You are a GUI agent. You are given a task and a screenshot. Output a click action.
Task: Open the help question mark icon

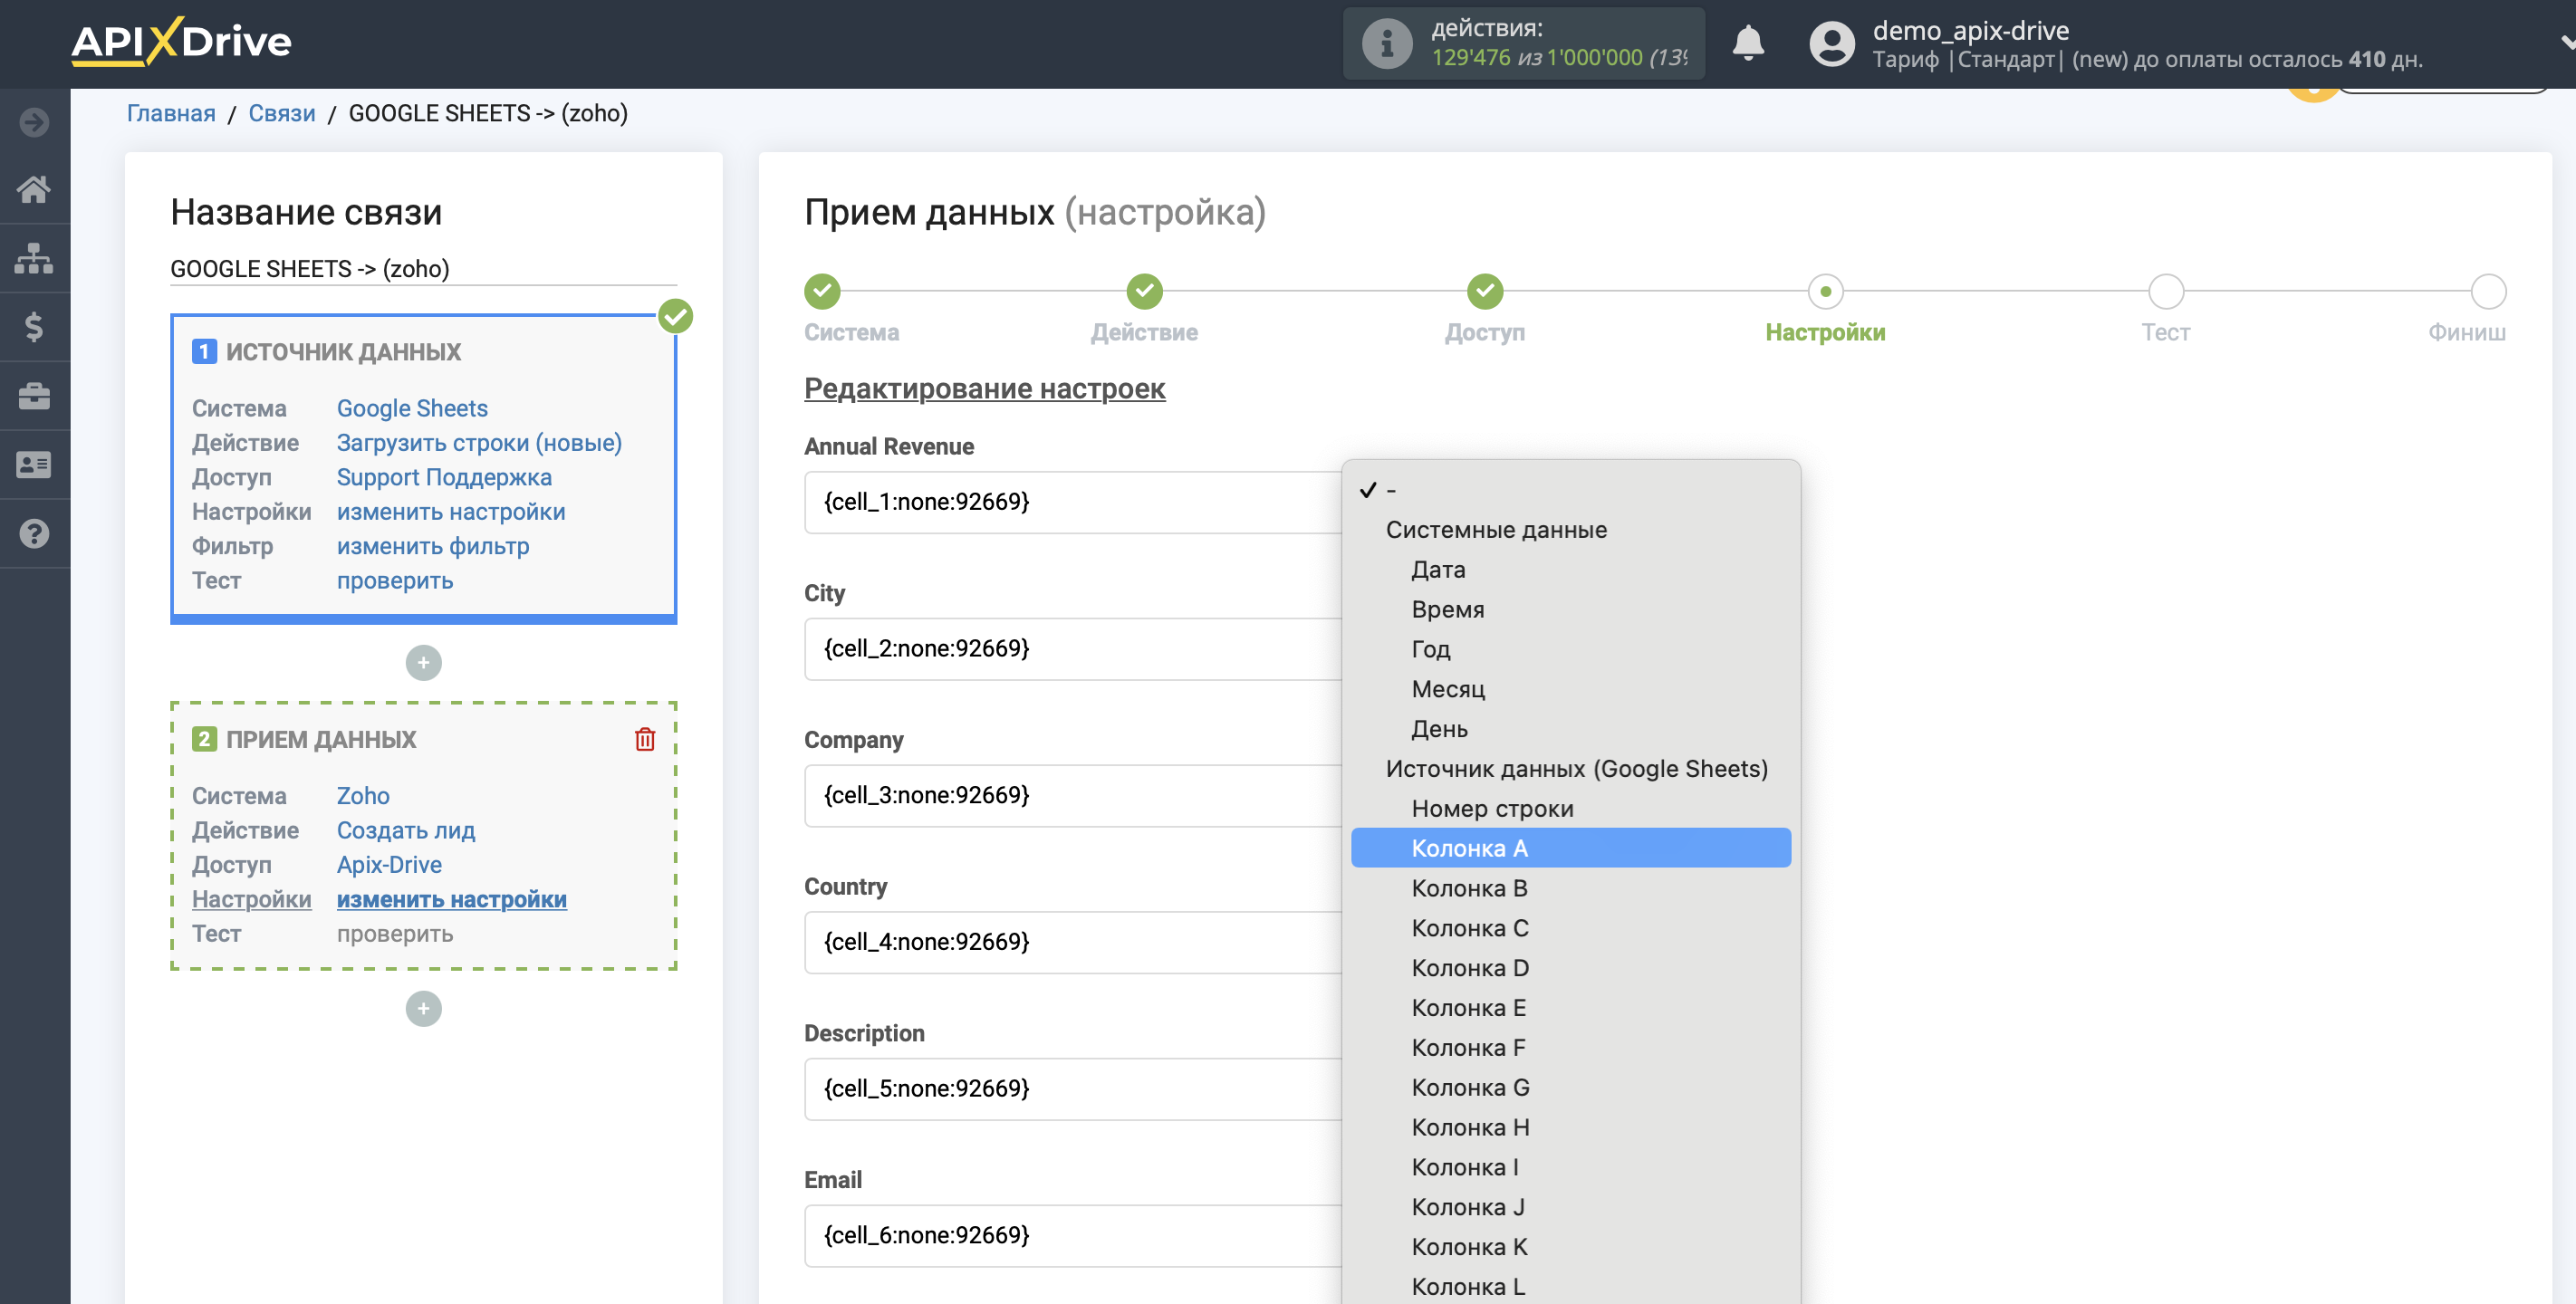(34, 534)
